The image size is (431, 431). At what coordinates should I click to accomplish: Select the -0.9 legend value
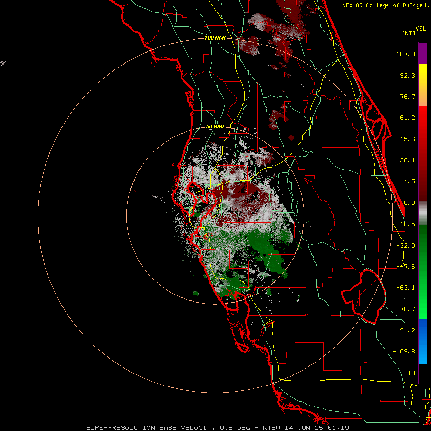point(408,203)
